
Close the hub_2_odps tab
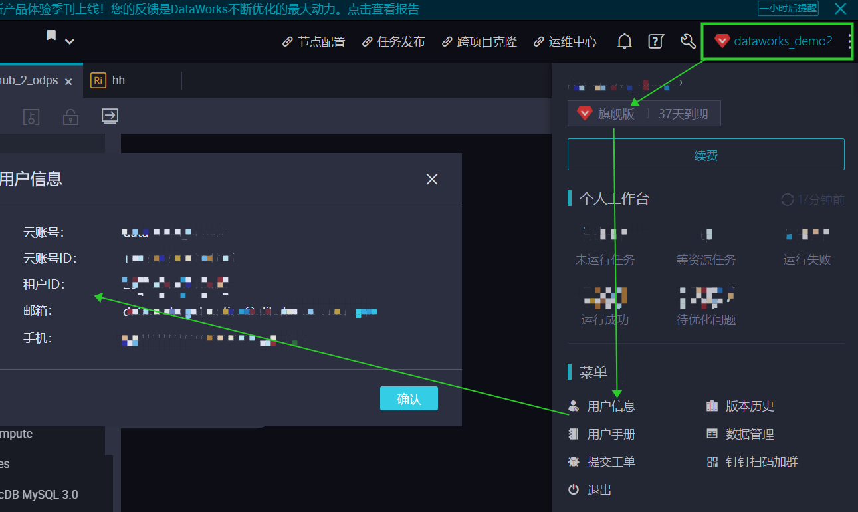[x=68, y=82]
